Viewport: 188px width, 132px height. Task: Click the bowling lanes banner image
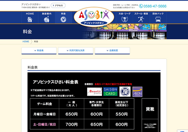click(x=125, y=31)
